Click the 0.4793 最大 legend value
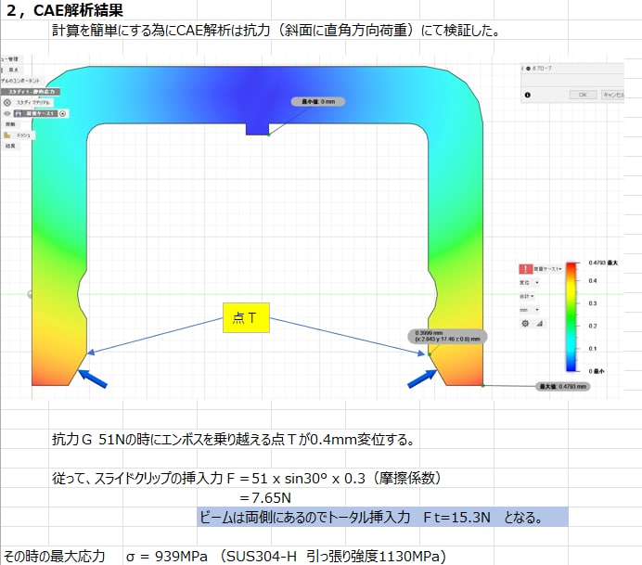The image size is (642, 565). 603,263
